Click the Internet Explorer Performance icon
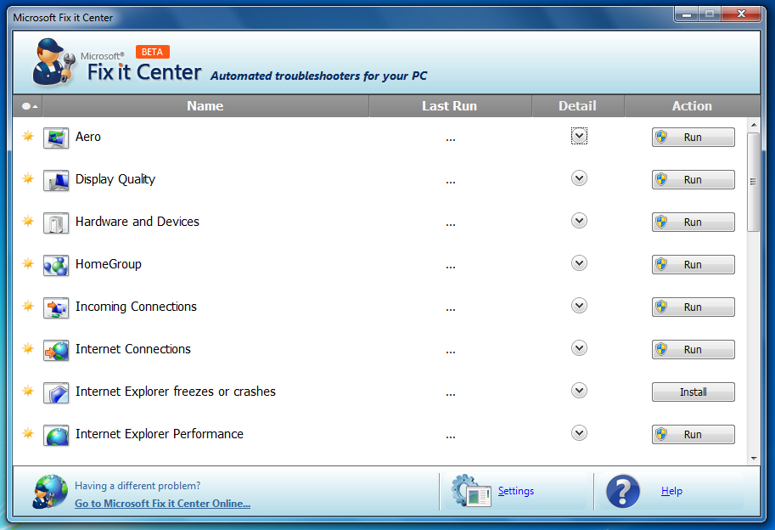Screen dimensions: 775x530 pos(56,435)
